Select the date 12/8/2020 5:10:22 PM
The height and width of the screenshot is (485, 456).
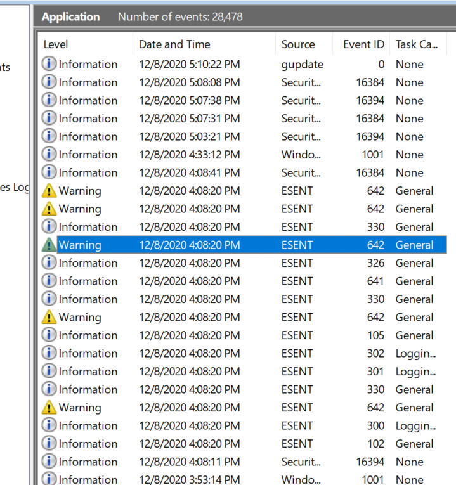pos(190,64)
